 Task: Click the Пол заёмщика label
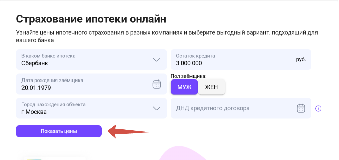pyautogui.click(x=189, y=76)
